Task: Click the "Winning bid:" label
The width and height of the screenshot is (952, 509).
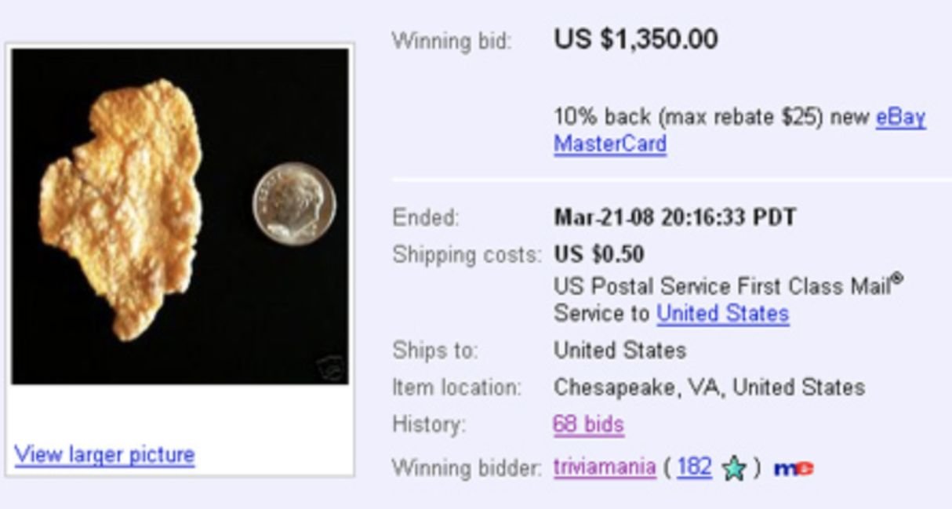Action: pos(451,41)
